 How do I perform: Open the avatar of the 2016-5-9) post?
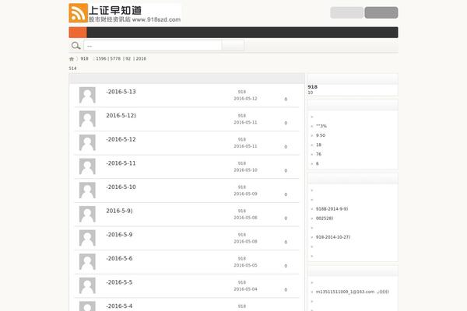87,214
